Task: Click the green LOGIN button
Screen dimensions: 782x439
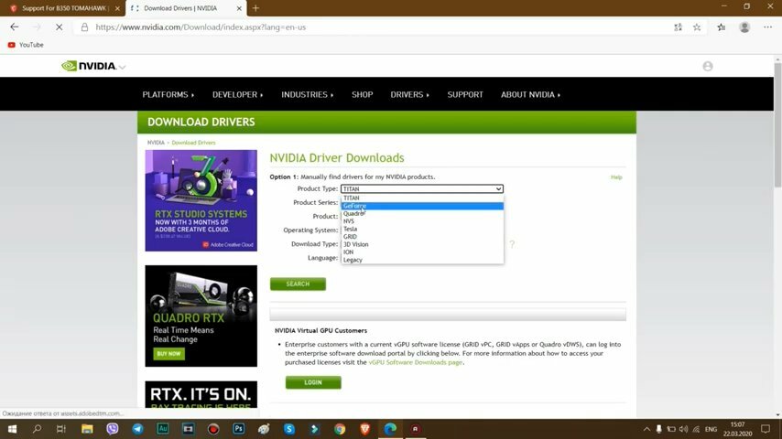Action: tap(313, 382)
